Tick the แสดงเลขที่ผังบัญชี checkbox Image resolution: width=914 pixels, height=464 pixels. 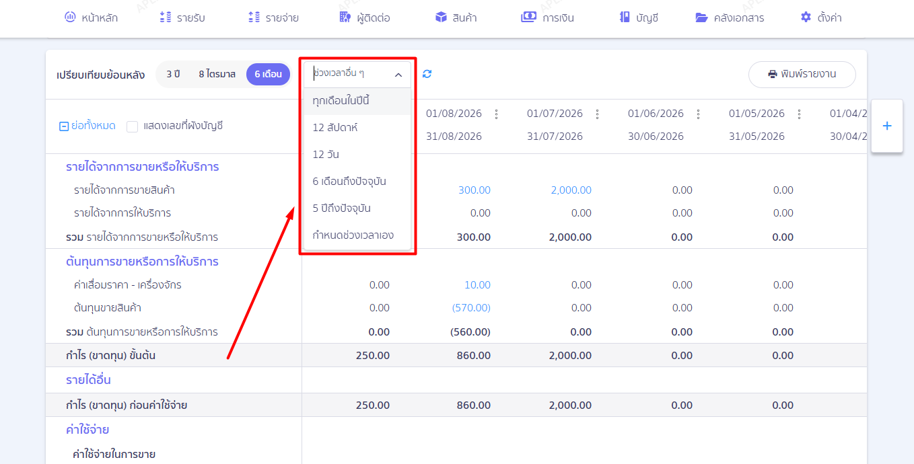click(x=132, y=126)
